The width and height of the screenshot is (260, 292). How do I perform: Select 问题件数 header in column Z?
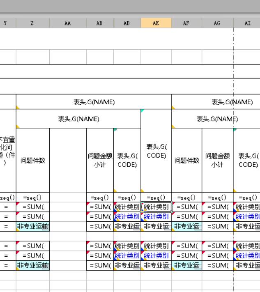pyautogui.click(x=33, y=160)
